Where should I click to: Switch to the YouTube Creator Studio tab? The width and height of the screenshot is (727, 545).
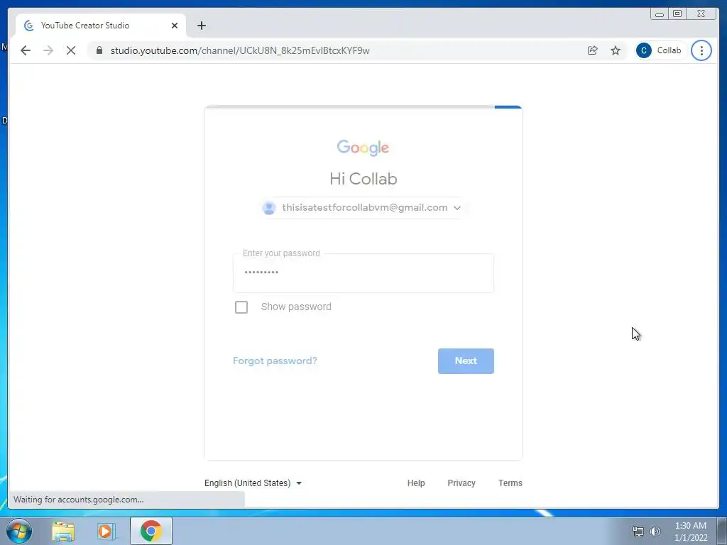coord(101,26)
